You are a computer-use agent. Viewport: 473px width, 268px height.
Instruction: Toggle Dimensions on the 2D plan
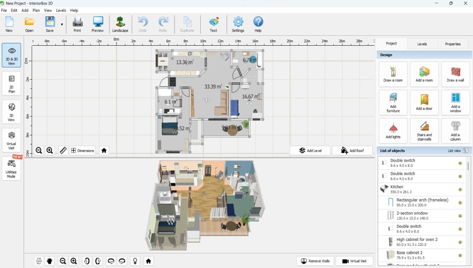point(83,151)
